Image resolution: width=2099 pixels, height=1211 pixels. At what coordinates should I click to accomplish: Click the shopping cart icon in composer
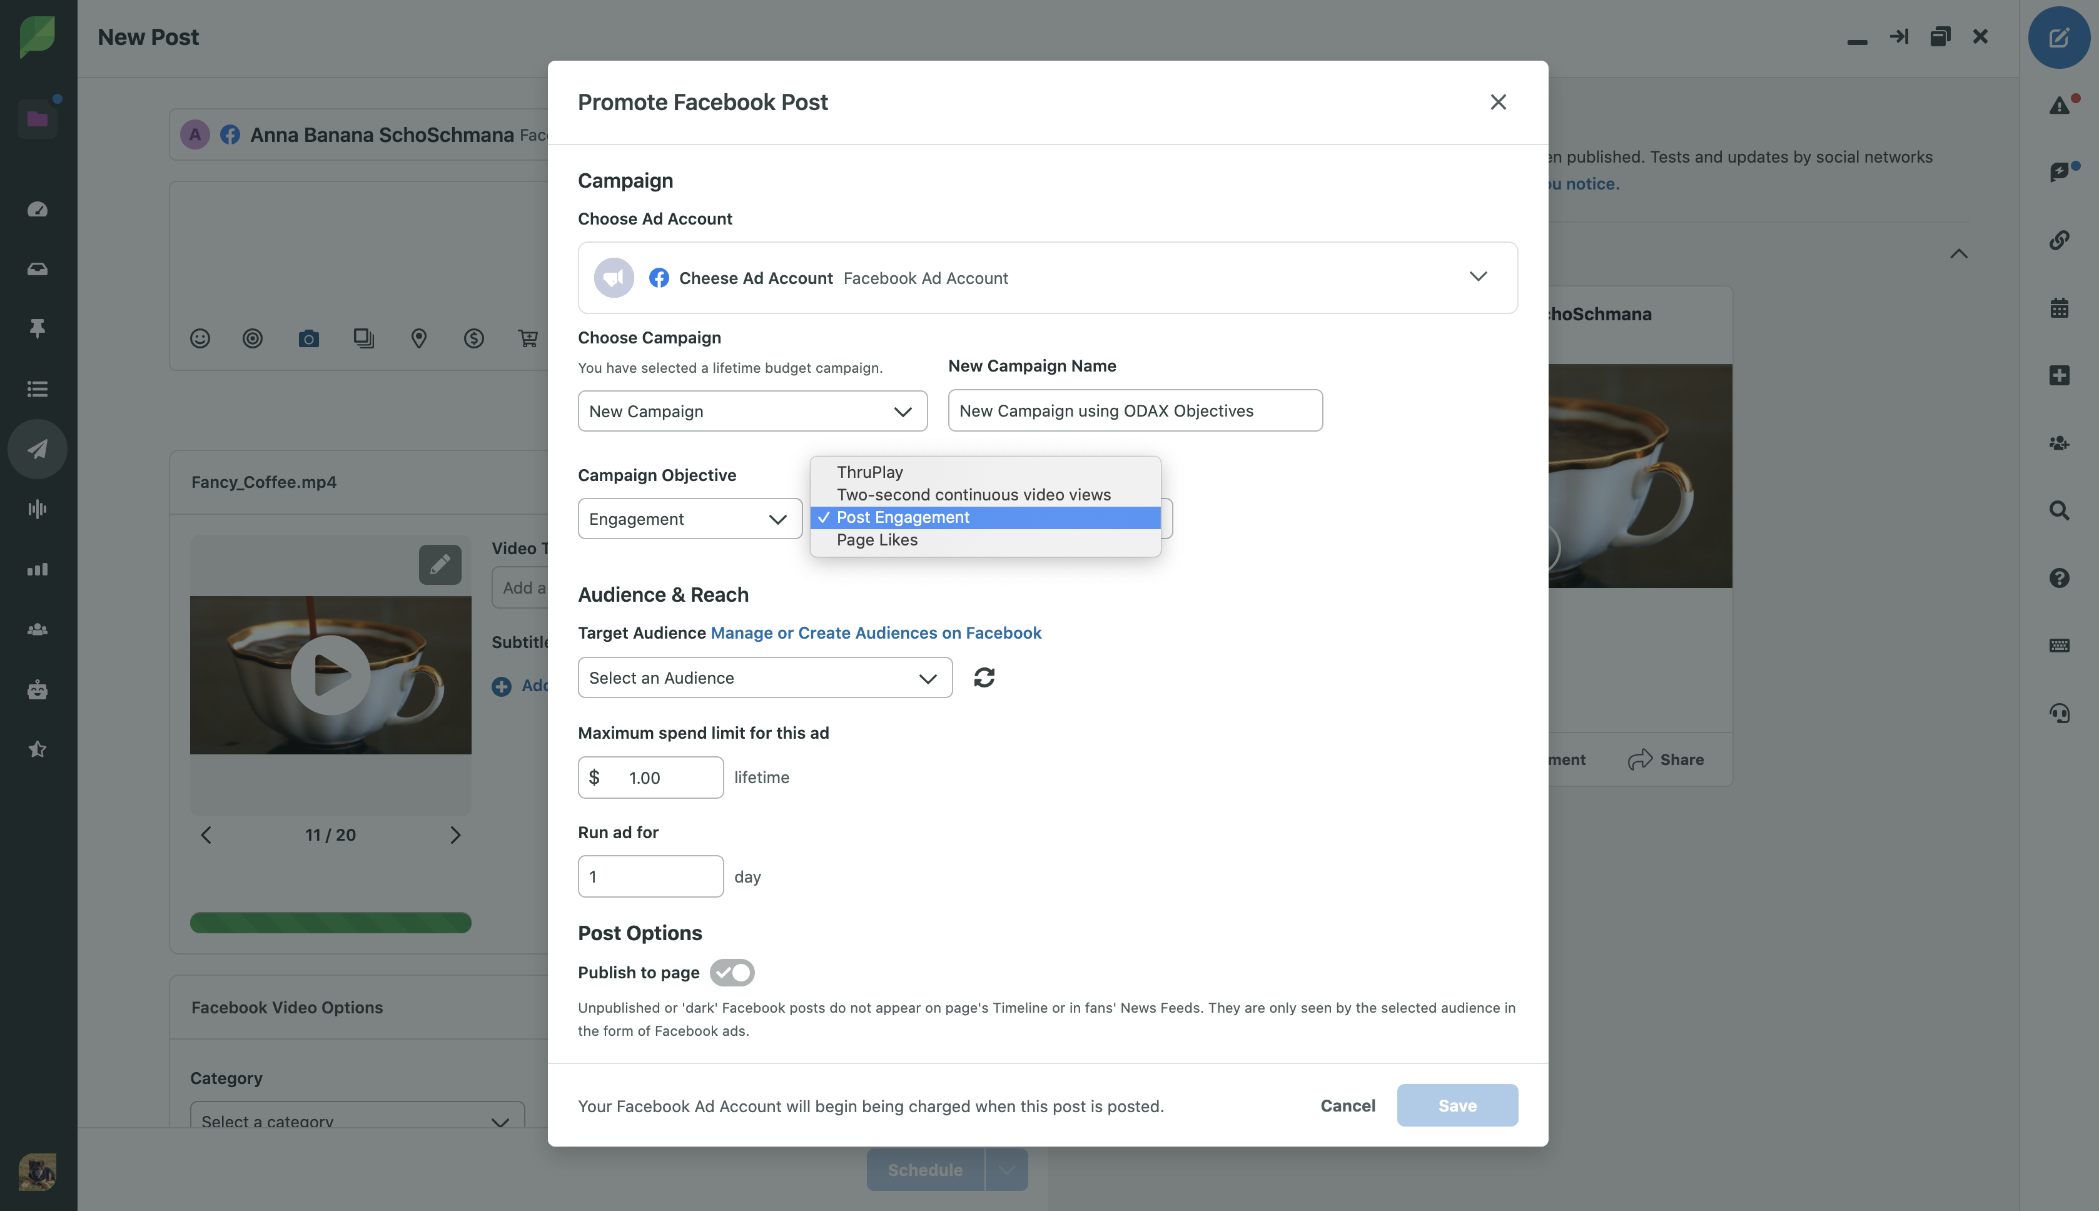(528, 338)
